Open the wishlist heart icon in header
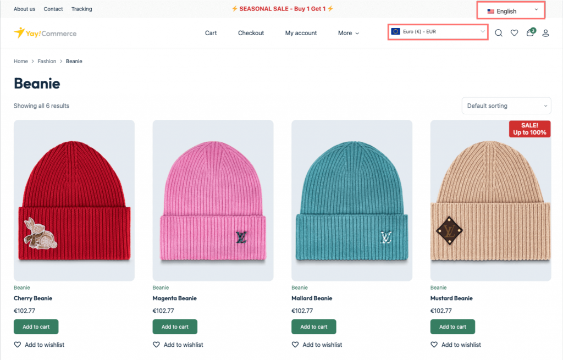Image resolution: width=563 pixels, height=360 pixels. [514, 33]
